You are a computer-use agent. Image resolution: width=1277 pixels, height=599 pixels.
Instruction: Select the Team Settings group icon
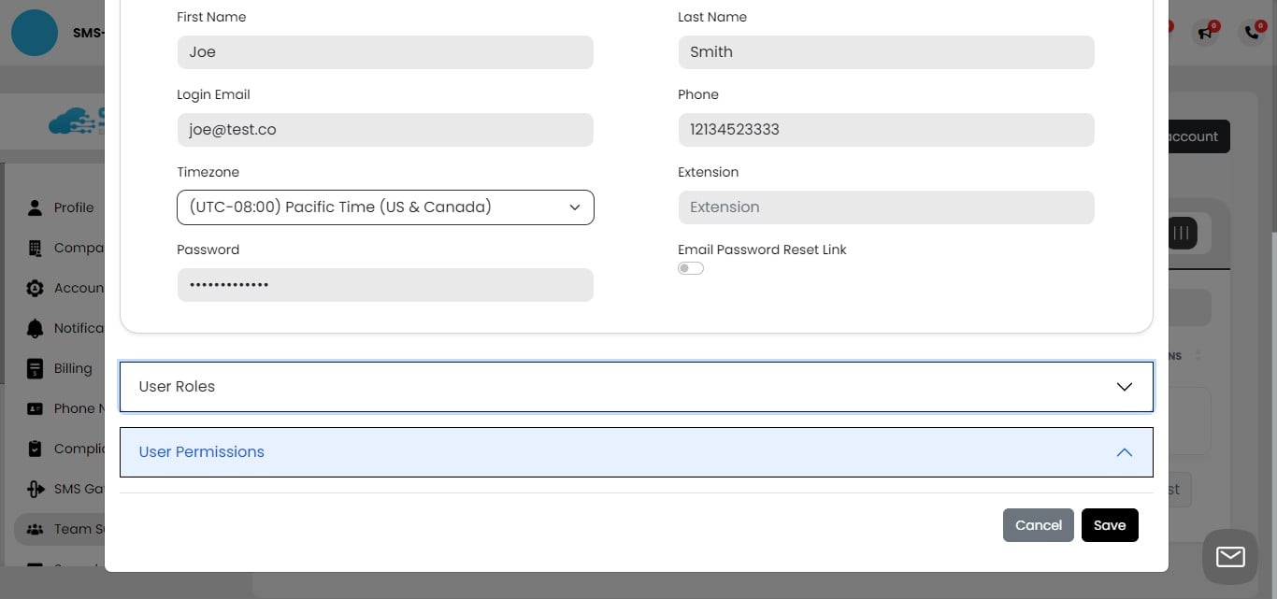pos(35,528)
